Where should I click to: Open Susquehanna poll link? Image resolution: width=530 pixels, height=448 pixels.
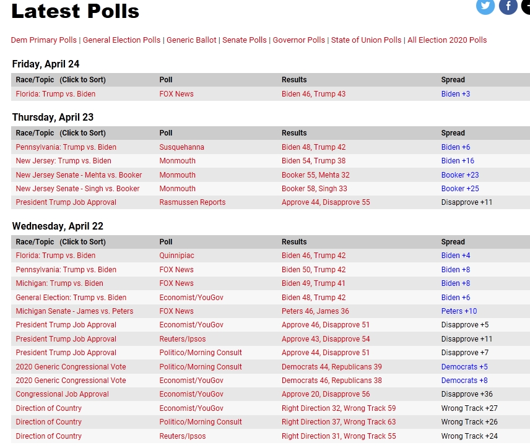tap(181, 147)
